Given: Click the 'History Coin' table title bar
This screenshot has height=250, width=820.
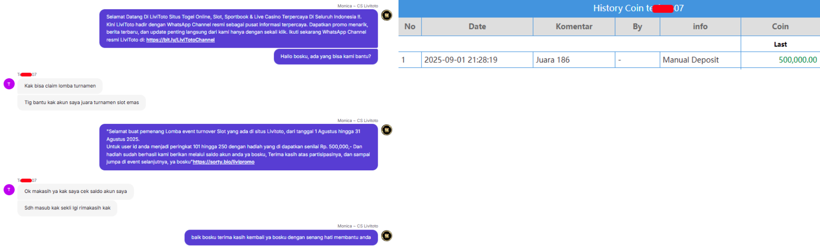Looking at the screenshot, I should (x=609, y=8).
